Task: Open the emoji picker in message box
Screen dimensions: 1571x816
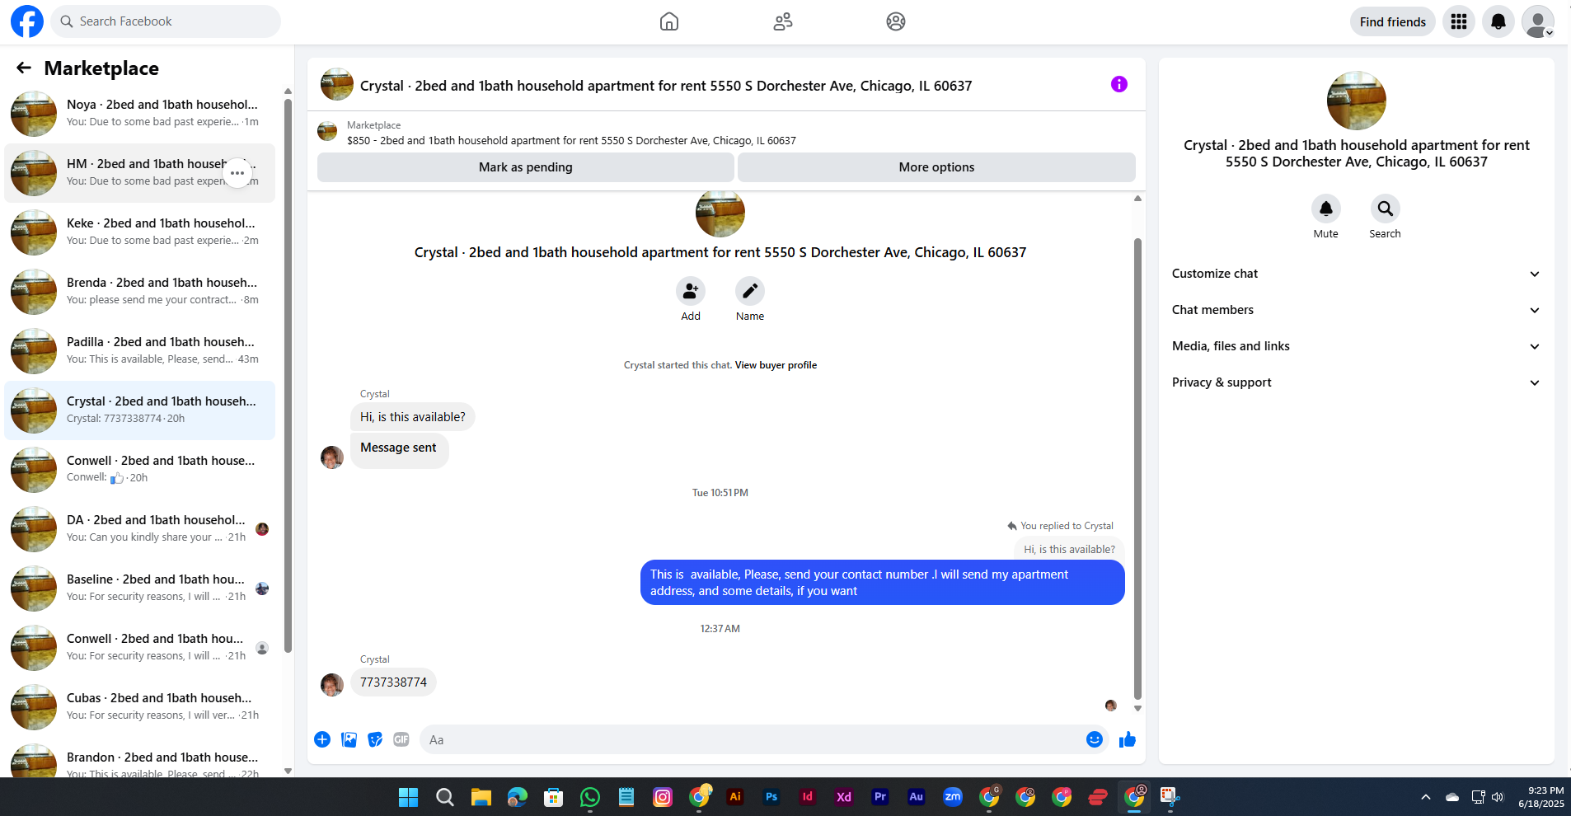Action: 1095,739
